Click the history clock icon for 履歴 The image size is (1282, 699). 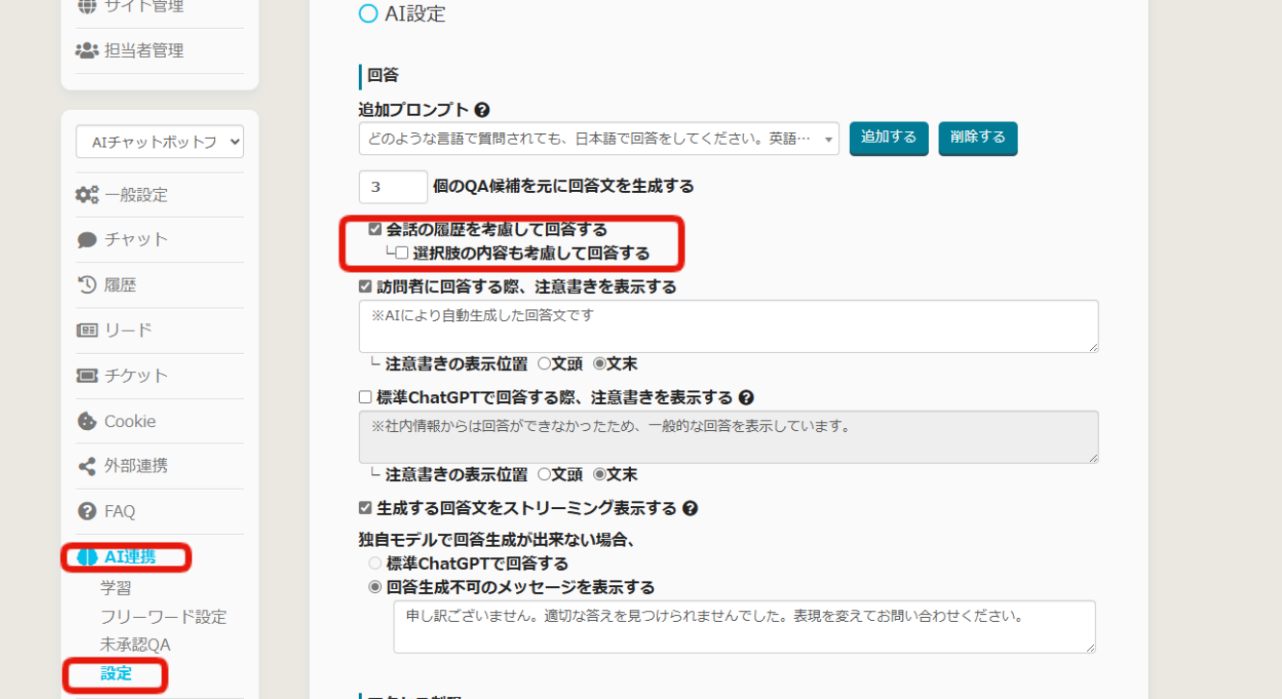[x=87, y=284]
